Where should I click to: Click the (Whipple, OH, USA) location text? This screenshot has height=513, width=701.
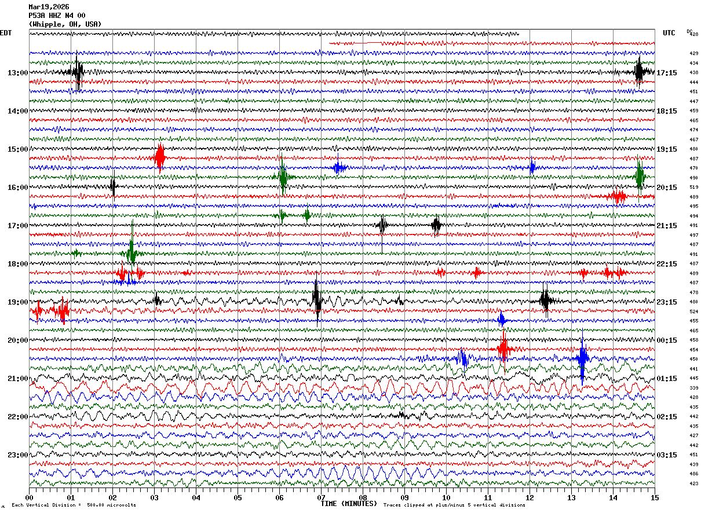(65, 24)
